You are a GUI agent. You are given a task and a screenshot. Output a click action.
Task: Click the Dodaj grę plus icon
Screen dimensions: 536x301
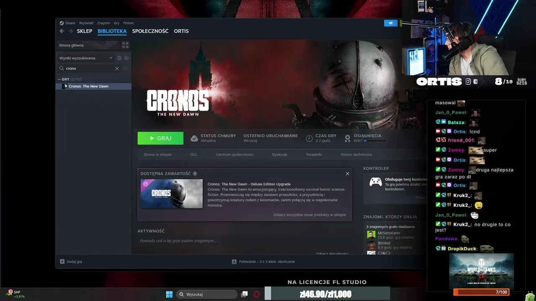point(62,261)
